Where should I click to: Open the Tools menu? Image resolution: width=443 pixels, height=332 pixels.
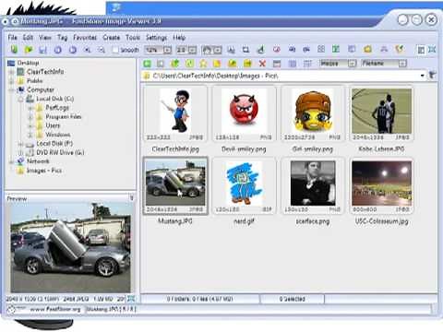(x=133, y=38)
